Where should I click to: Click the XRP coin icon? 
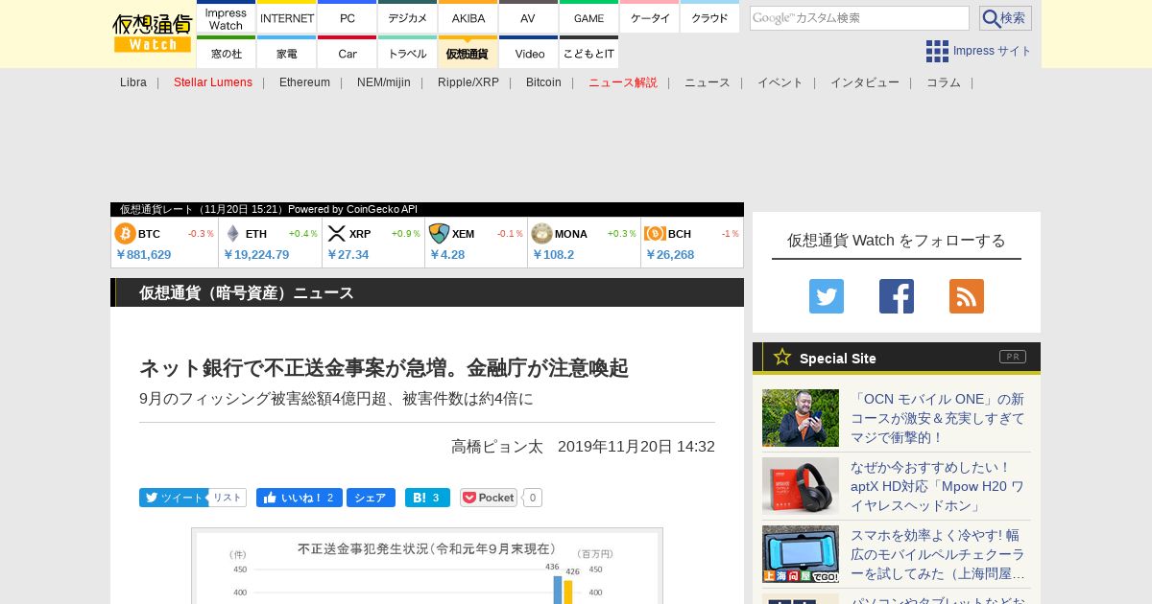[x=336, y=234]
